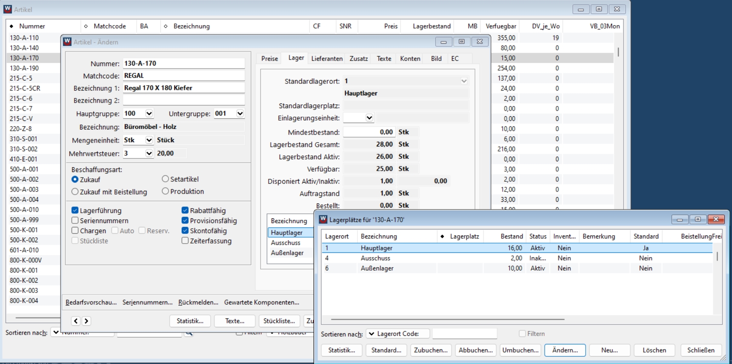Screen dimensions: 732x364
Task: Switch to the Lager tab
Action: click(296, 58)
